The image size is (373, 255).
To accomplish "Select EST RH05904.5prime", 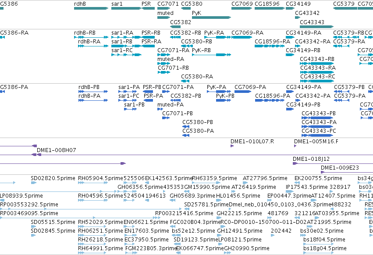I will [101, 178].
